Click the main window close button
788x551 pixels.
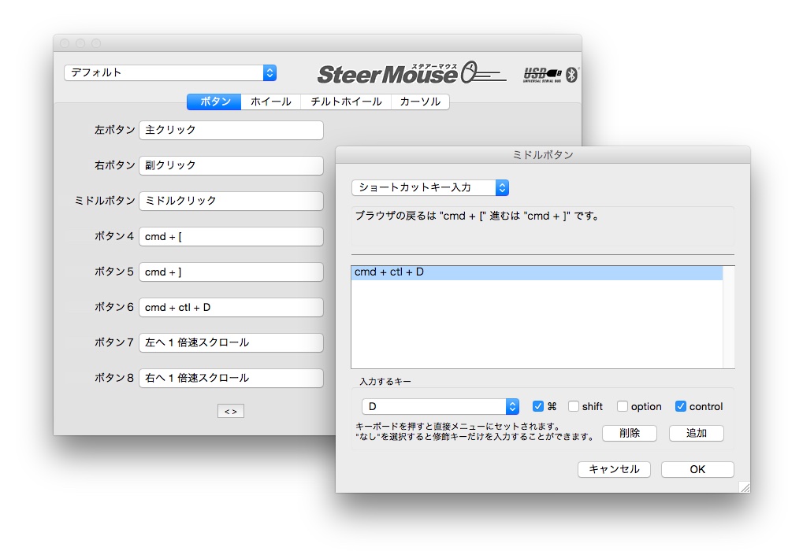(x=65, y=43)
